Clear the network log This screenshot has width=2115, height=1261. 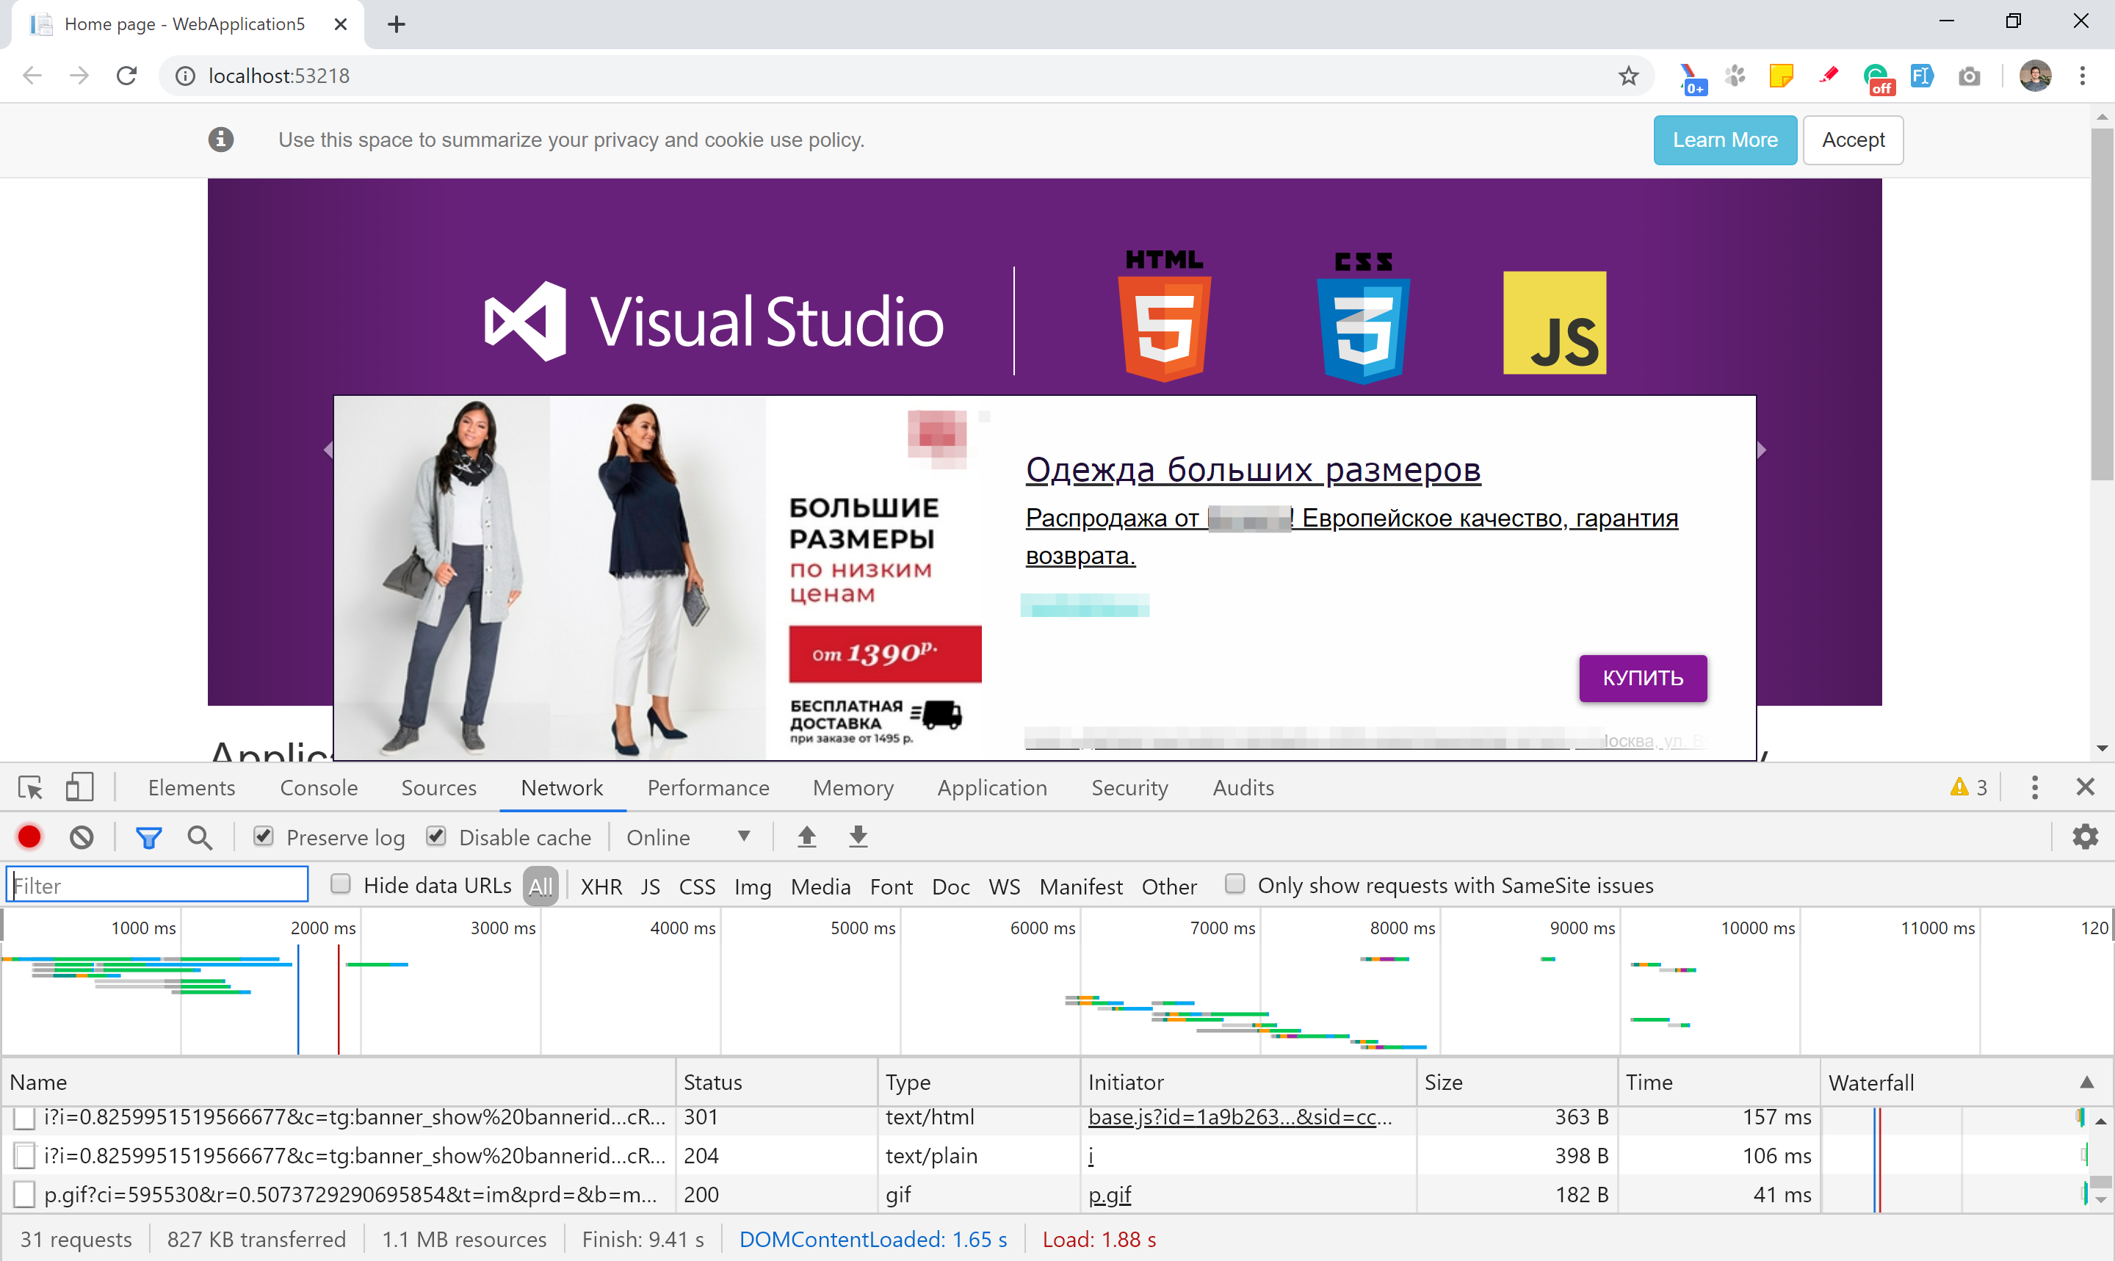pos(82,837)
